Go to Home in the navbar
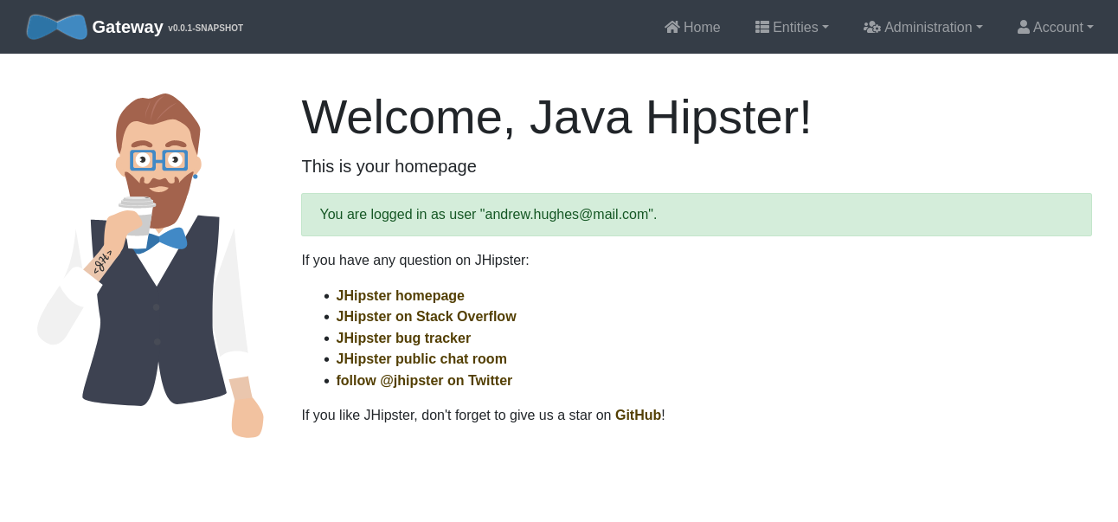The image size is (1118, 522). [x=702, y=28]
